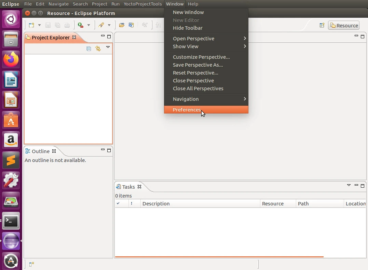Image resolution: width=368 pixels, height=270 pixels.
Task: Click the Open Perspective icon beside Resource
Action: (x=322, y=25)
